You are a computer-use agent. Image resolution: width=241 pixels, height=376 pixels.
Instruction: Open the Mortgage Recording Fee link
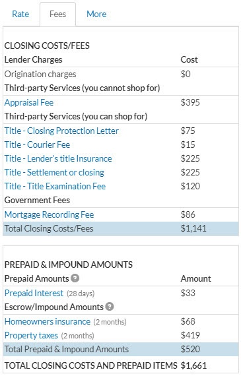(x=50, y=214)
